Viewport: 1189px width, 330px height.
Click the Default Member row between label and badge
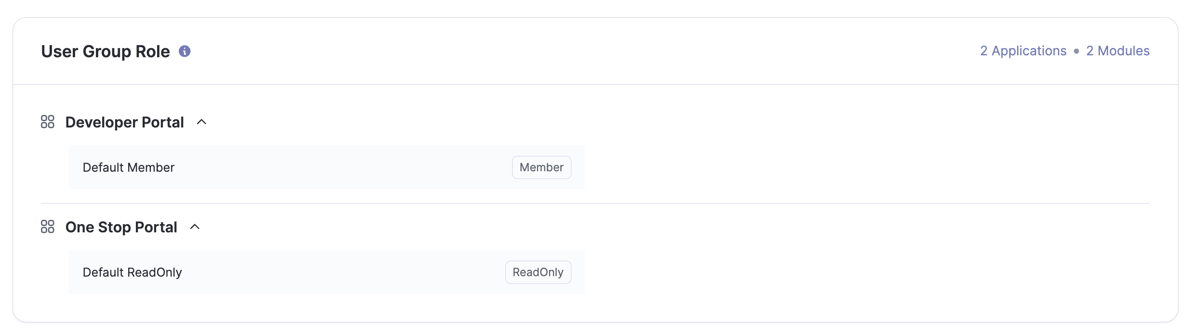click(x=337, y=167)
